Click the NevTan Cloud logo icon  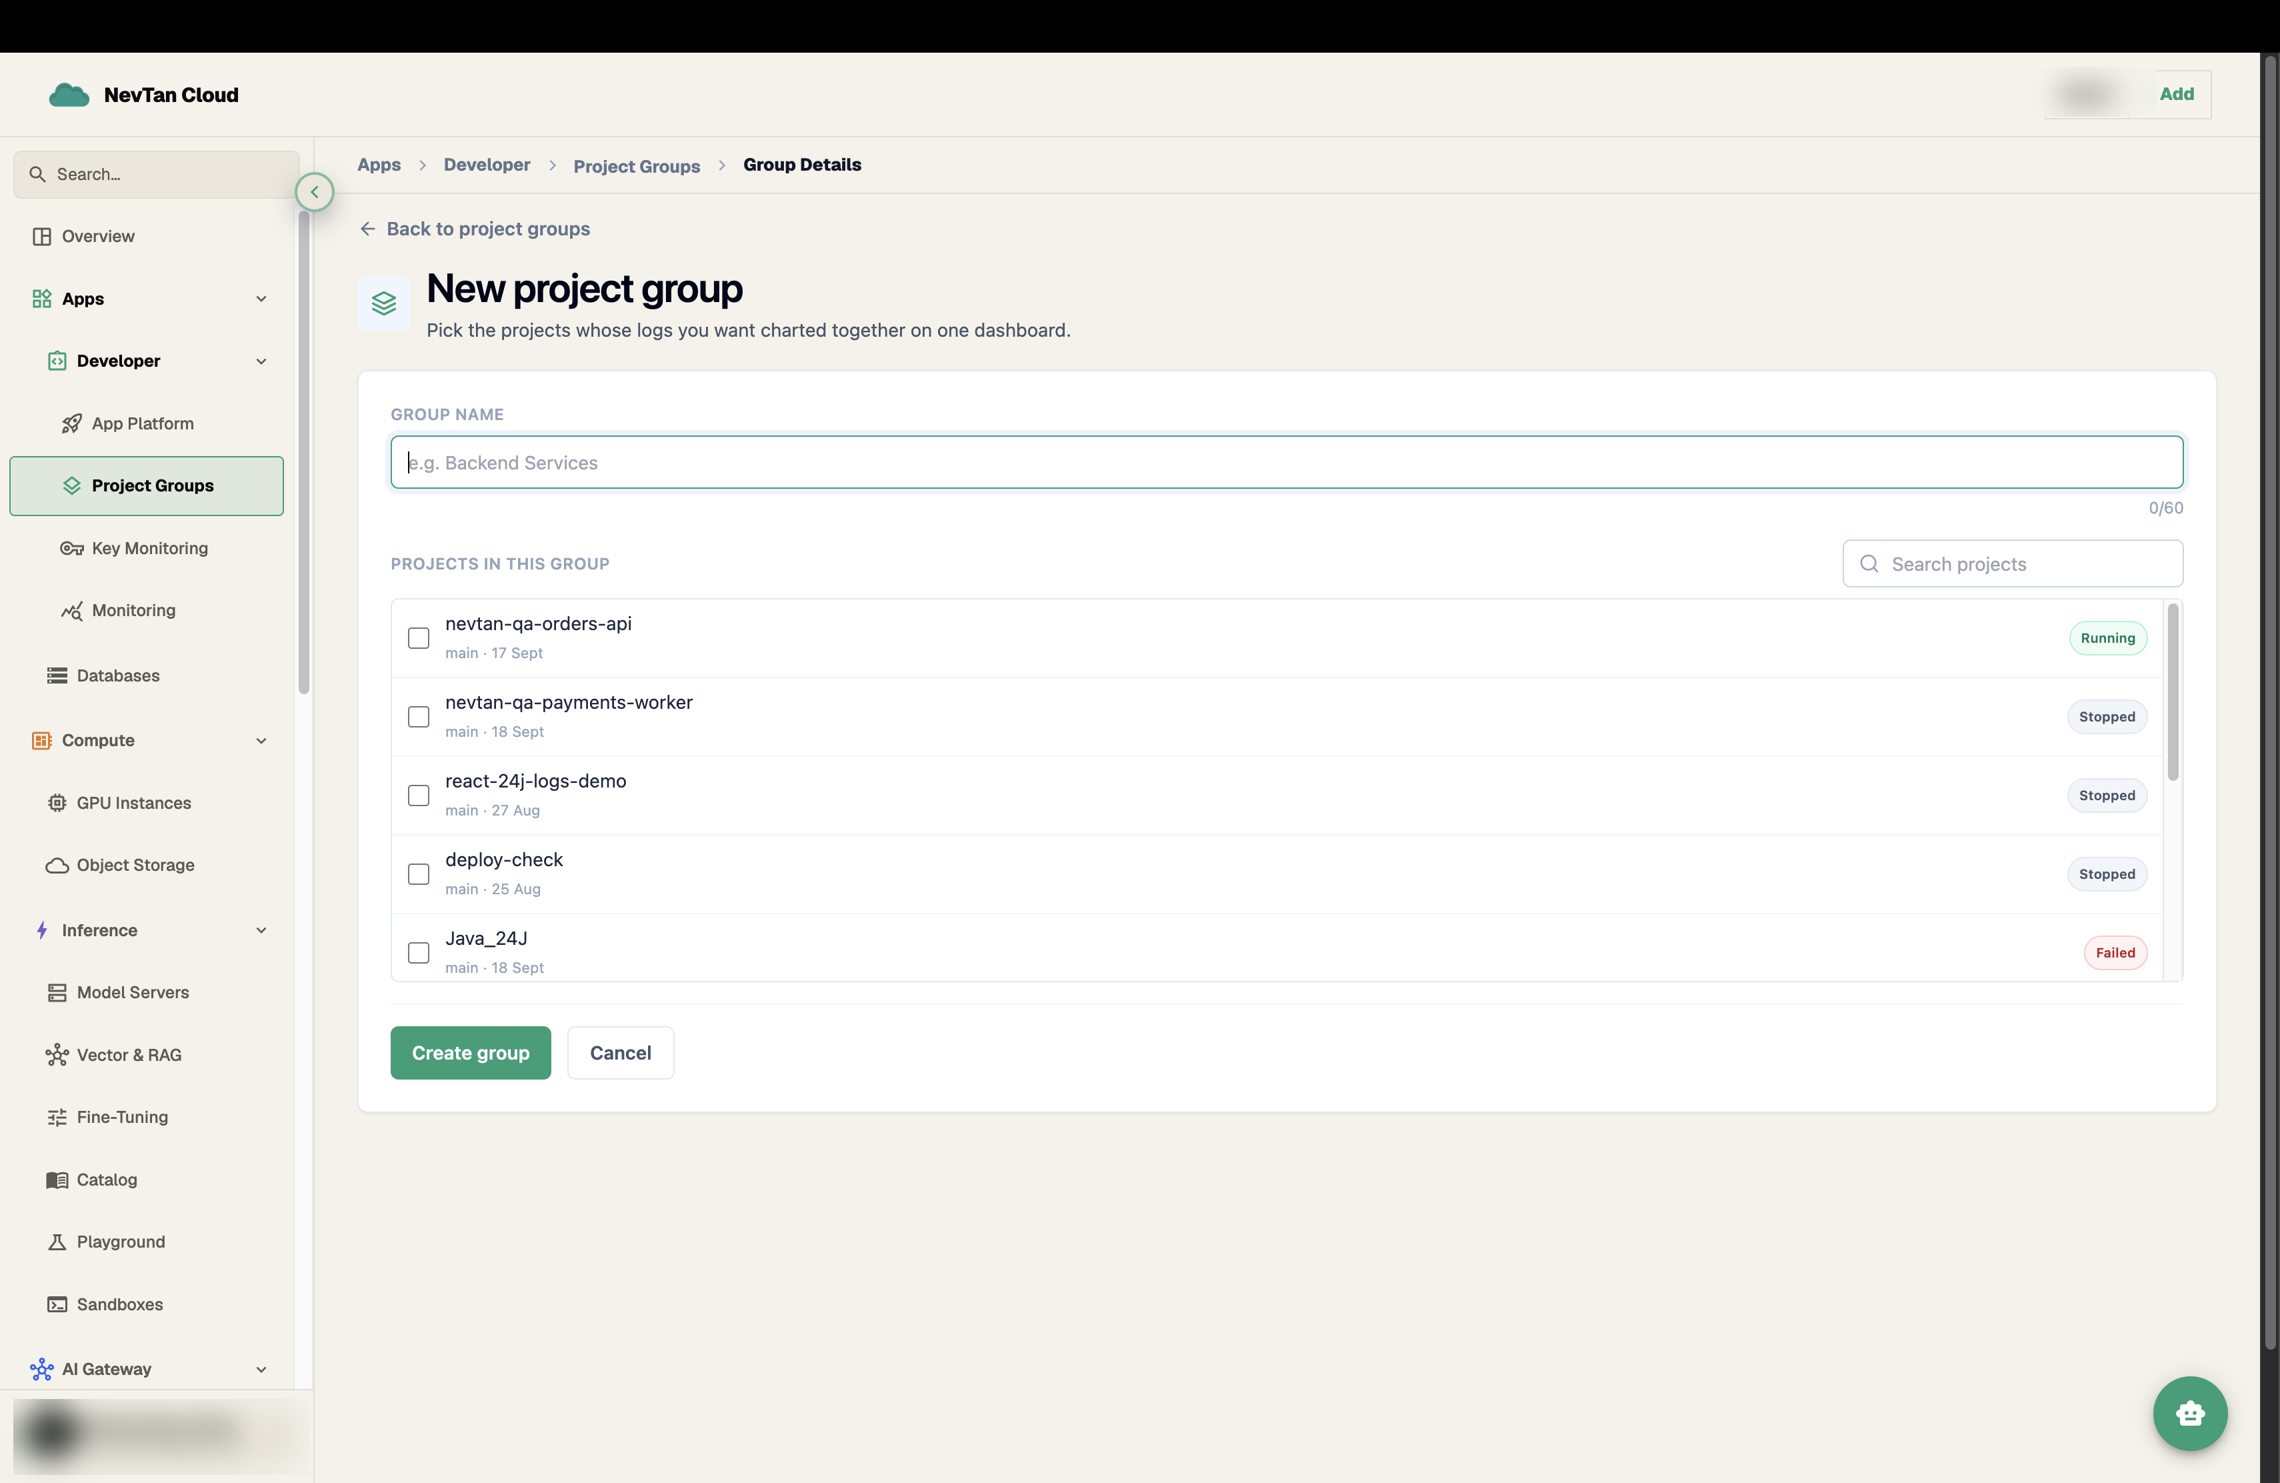pyautogui.click(x=69, y=95)
